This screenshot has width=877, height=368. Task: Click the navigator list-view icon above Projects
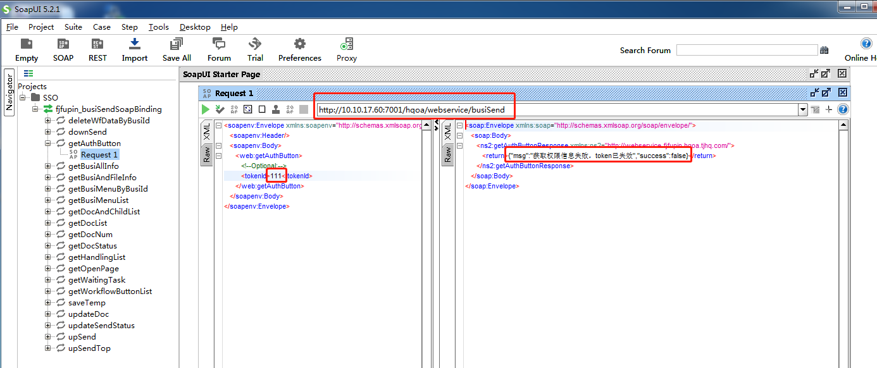click(28, 74)
